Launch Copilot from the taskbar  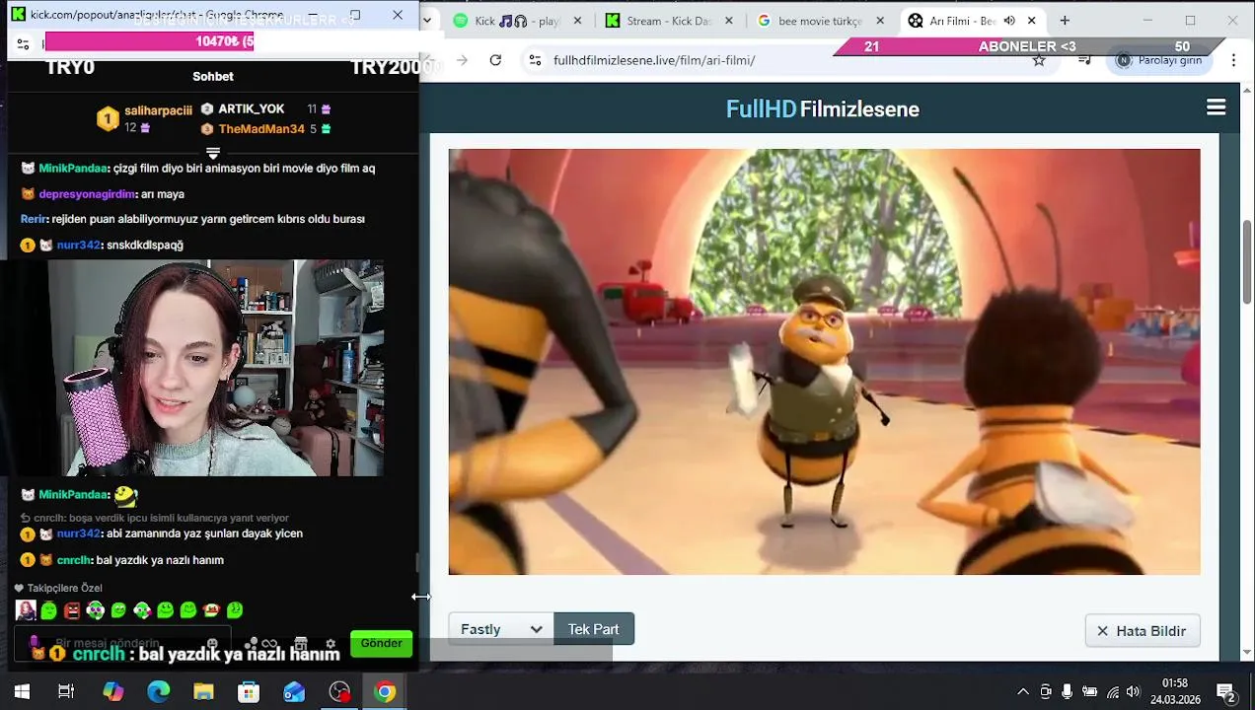tap(113, 691)
